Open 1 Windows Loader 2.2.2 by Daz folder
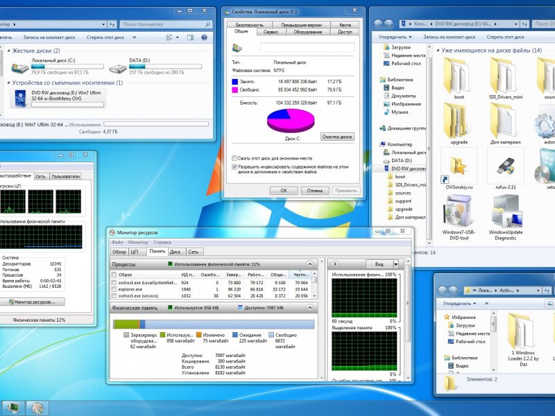Image resolution: width=555 pixels, height=416 pixels. click(x=522, y=331)
